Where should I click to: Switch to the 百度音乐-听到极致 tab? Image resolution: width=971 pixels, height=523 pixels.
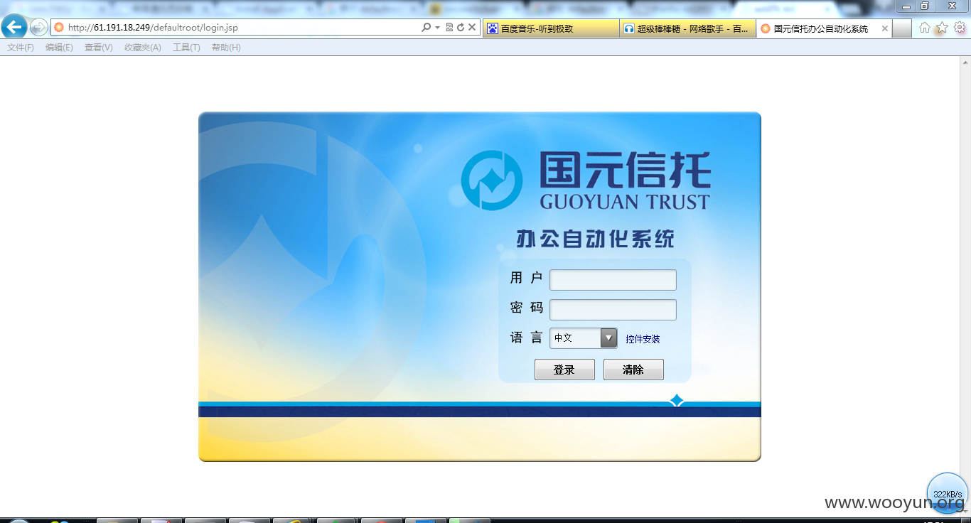(x=551, y=28)
